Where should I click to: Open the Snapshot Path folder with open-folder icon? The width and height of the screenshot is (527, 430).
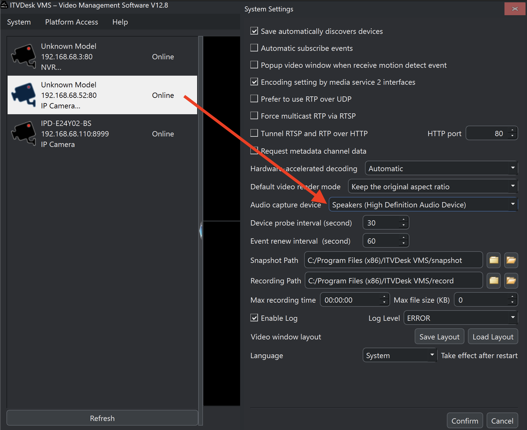tap(511, 260)
